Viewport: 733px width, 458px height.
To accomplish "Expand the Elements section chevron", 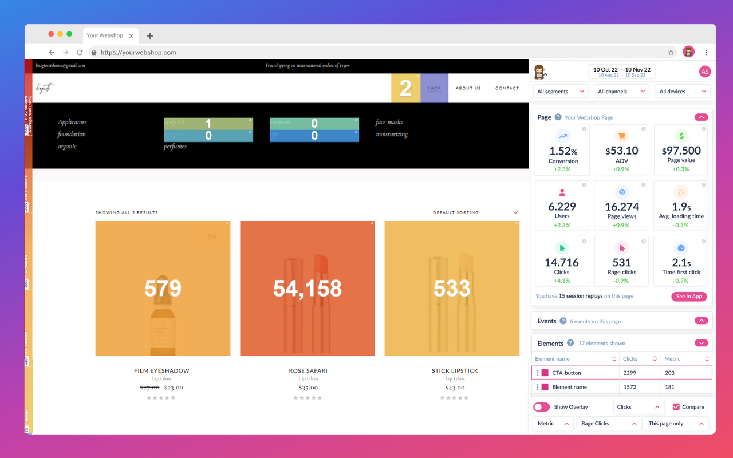I will pos(701,343).
